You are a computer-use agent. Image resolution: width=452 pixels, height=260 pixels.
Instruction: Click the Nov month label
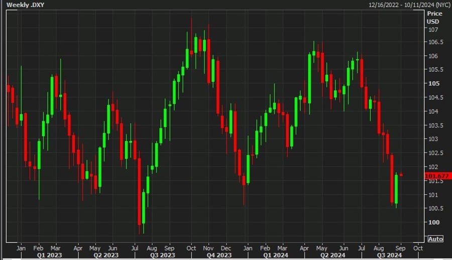pyautogui.click(x=208, y=248)
